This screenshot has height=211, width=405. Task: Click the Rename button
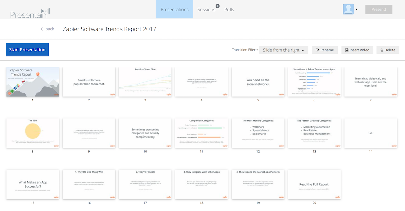point(325,50)
